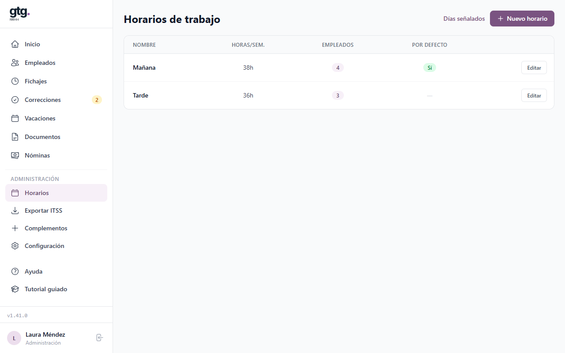This screenshot has width=565, height=353.
Task: Click the v1.41.0 version label
Action: [17, 315]
